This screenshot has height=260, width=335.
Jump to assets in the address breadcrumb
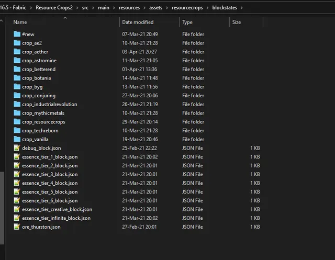(156, 8)
